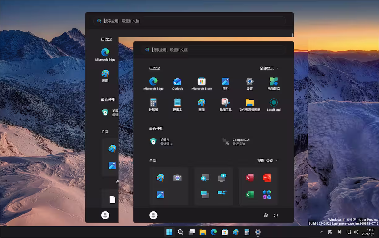Open taskbar Search magnifier
This screenshot has height=238, width=379.
[181, 232]
